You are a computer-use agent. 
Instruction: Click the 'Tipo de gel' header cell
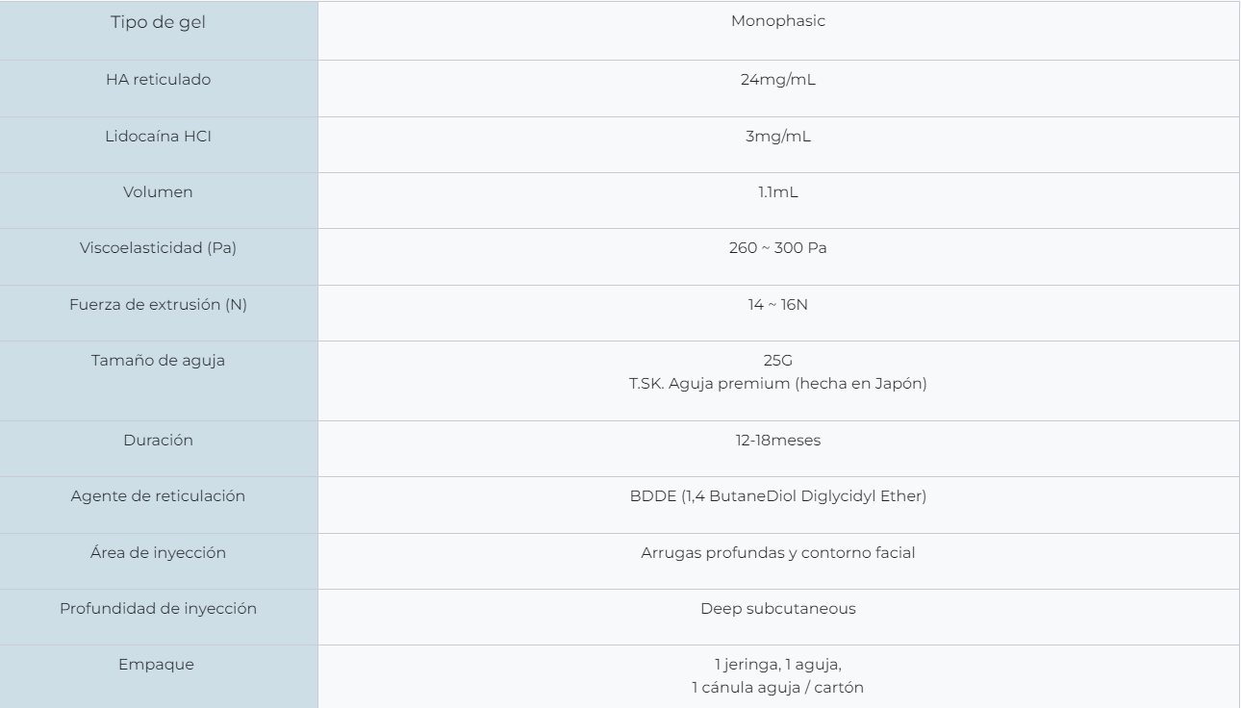click(159, 32)
